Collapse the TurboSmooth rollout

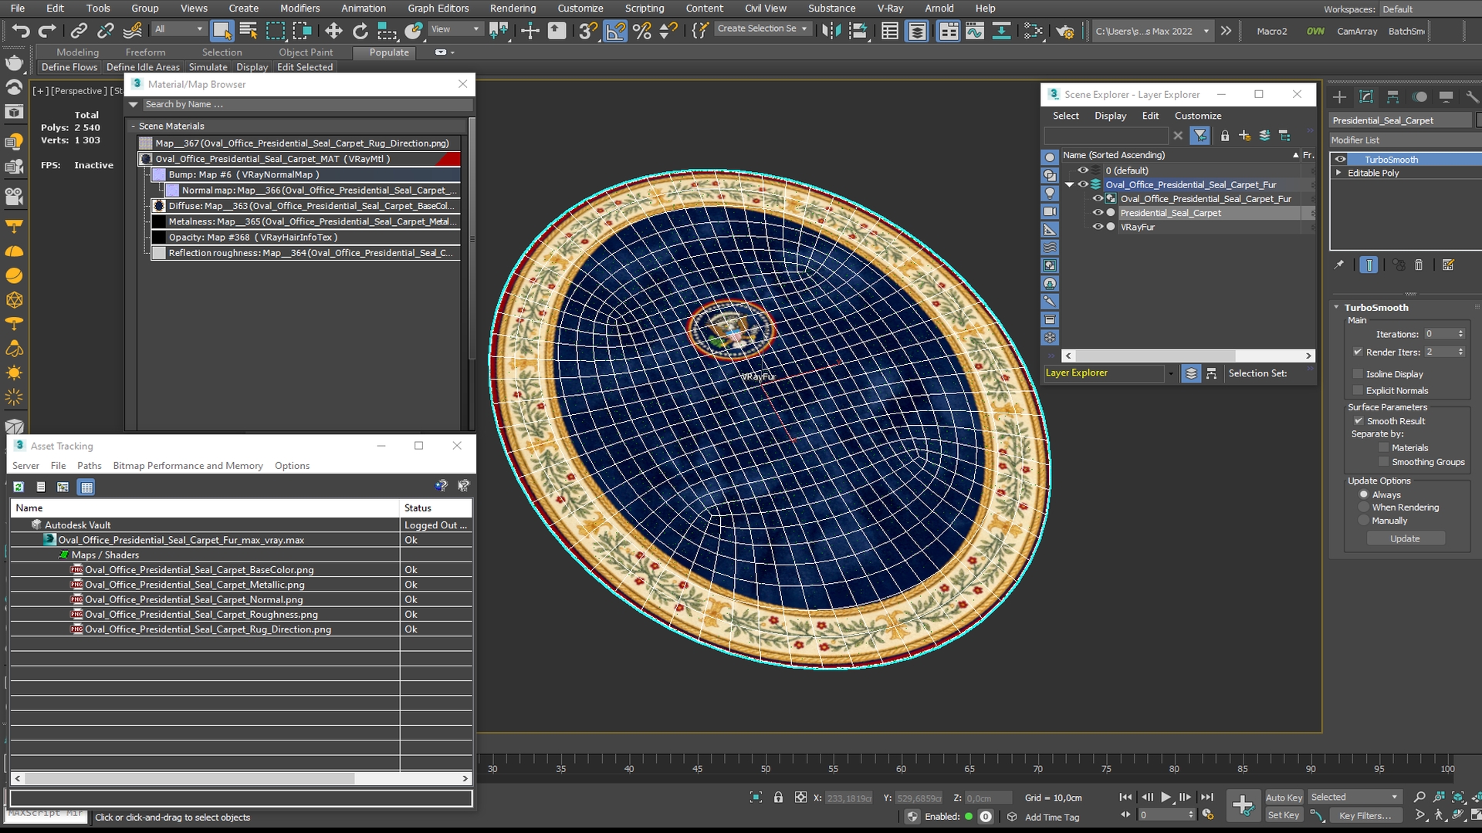tap(1337, 307)
